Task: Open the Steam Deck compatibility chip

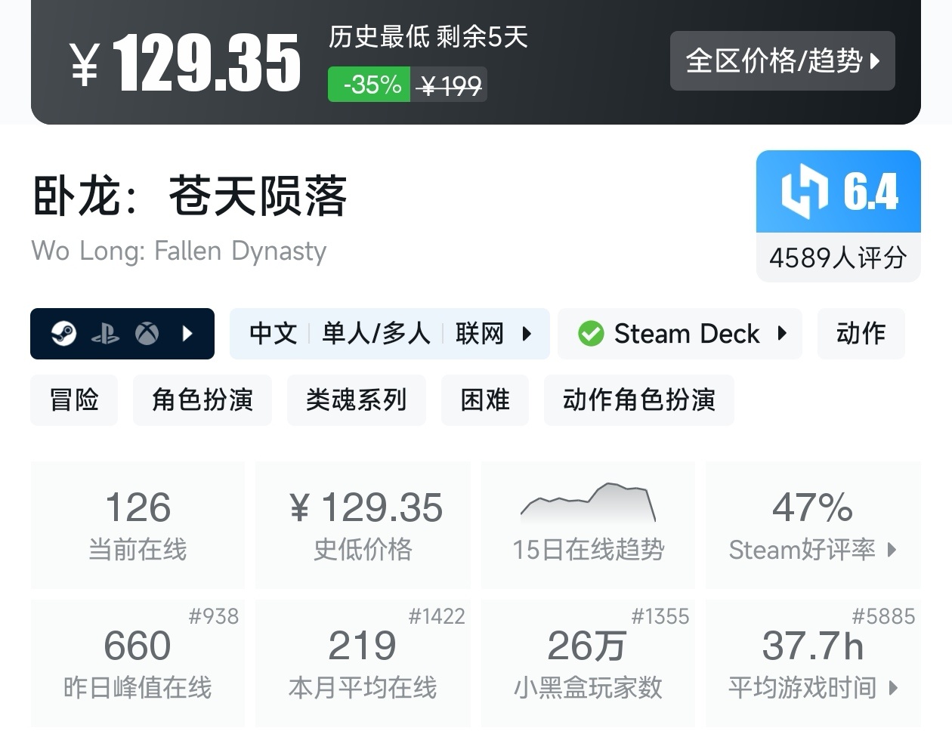Action: pos(680,334)
